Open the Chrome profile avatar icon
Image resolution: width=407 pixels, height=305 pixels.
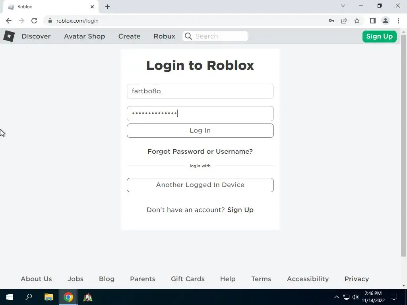tap(386, 21)
